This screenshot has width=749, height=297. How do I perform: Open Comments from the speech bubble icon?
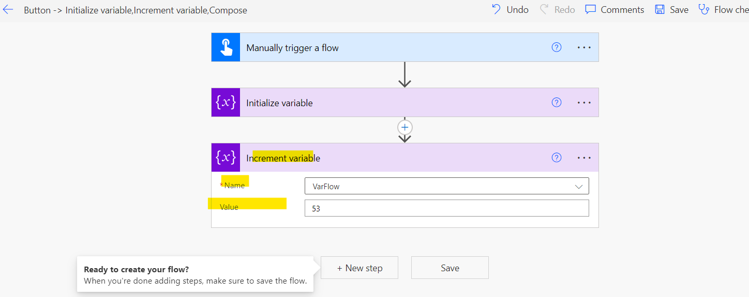pos(590,9)
